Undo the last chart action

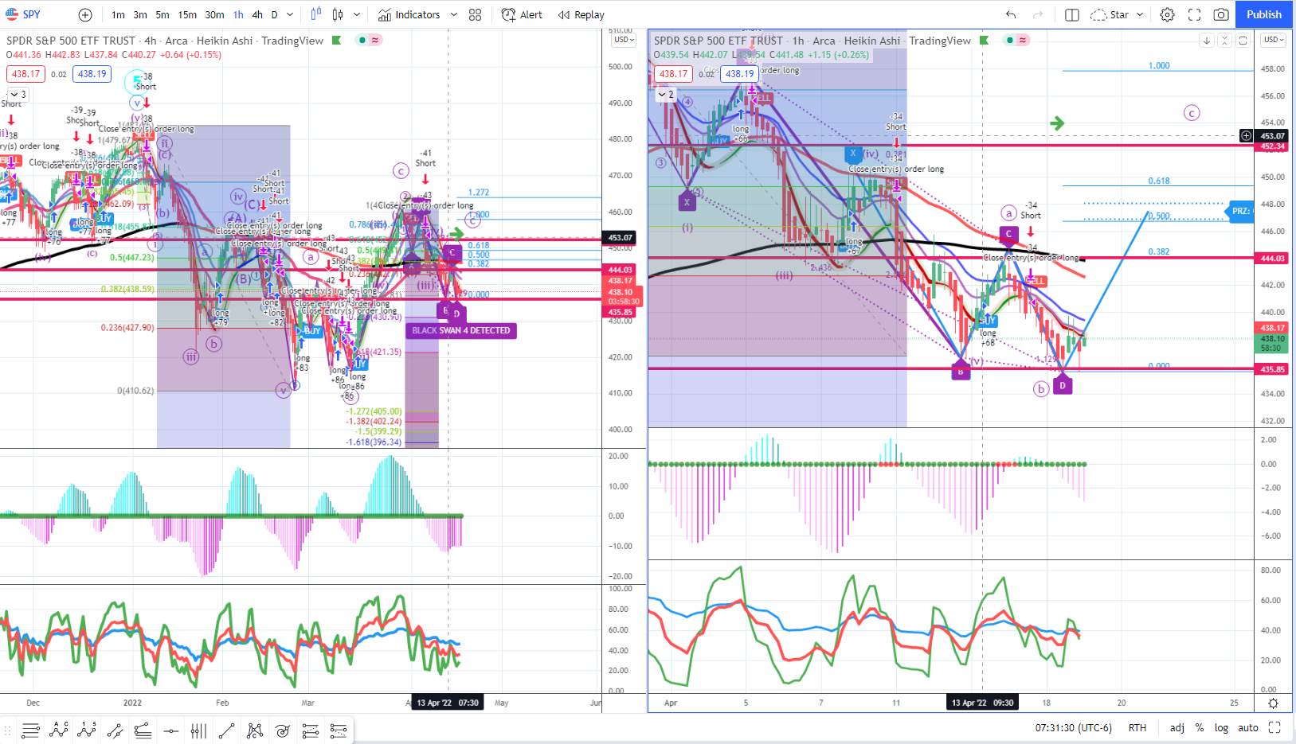pos(1011,14)
